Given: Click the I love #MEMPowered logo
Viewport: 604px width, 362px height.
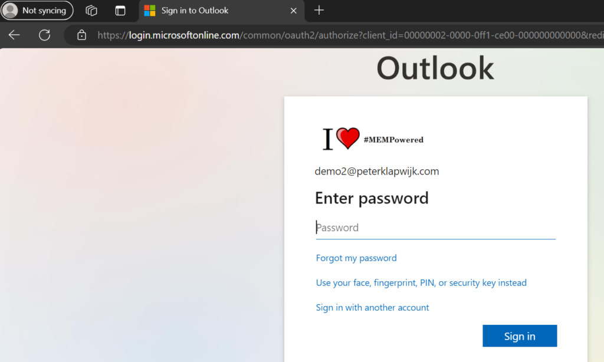Looking at the screenshot, I should 373,139.
